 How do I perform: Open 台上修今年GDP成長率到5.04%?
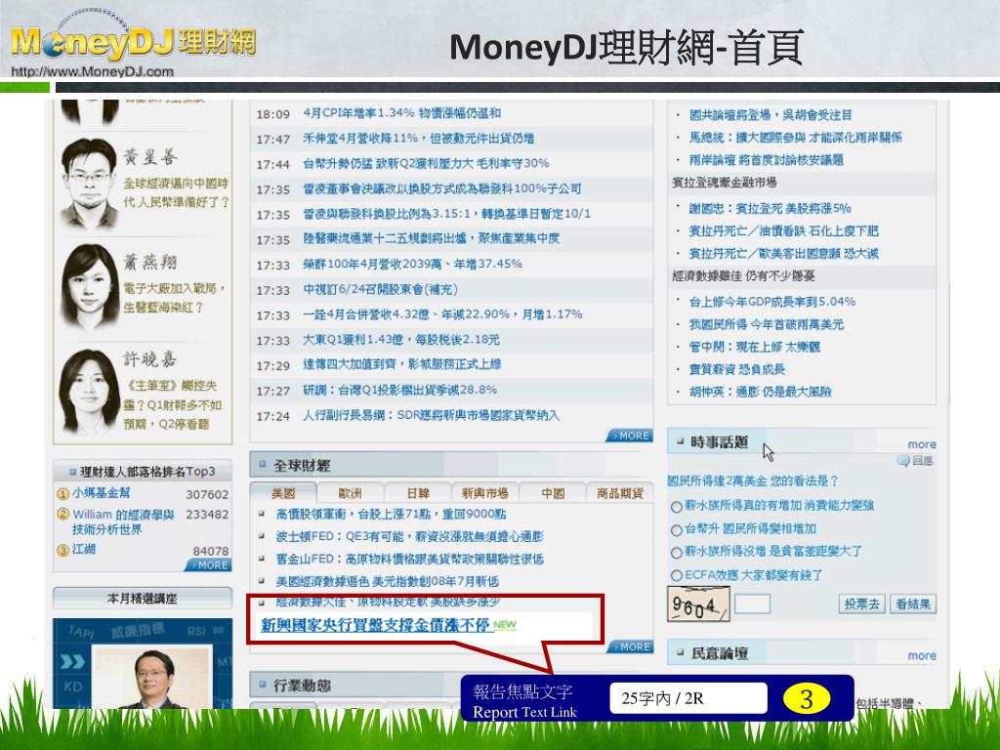[771, 302]
